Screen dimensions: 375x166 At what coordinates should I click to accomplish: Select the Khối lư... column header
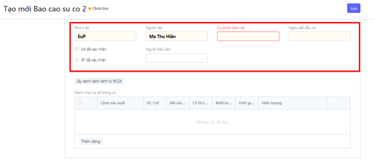point(223,103)
